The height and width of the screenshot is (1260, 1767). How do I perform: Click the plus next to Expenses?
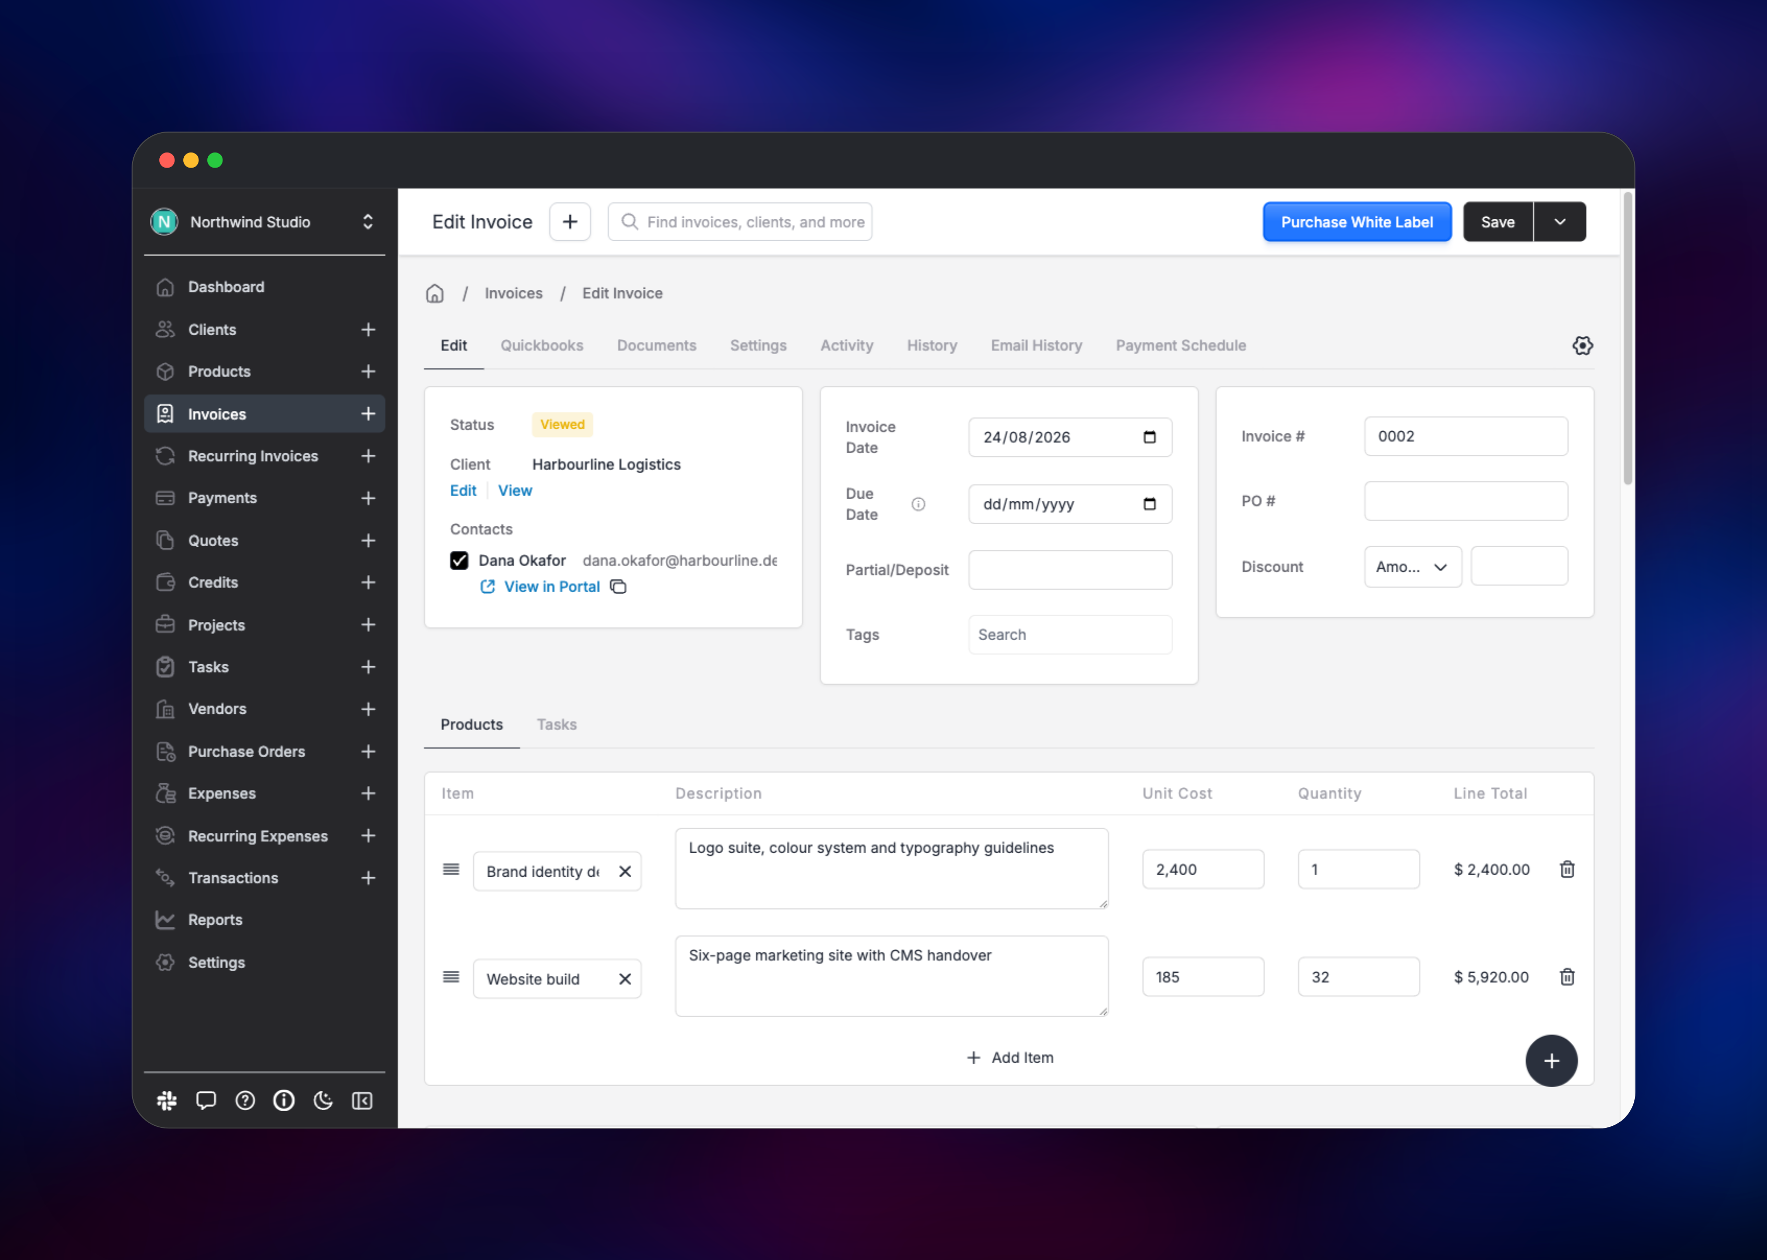point(368,794)
